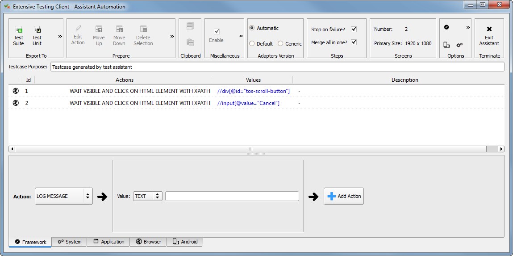The height and width of the screenshot is (256, 513).
Task: Click the Actions column header
Action: tap(124, 80)
